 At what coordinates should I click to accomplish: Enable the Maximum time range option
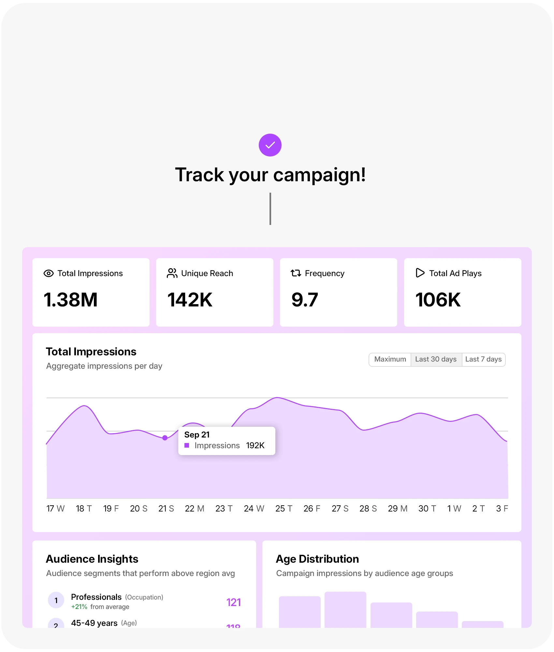pyautogui.click(x=390, y=359)
